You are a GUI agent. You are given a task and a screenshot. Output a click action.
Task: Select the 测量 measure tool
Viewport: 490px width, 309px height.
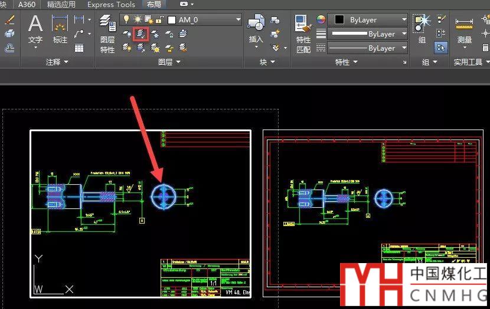[x=465, y=29]
